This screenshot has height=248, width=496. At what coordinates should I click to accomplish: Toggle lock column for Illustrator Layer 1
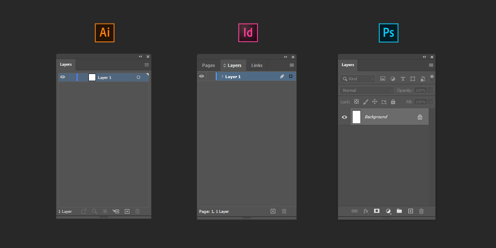(72, 77)
